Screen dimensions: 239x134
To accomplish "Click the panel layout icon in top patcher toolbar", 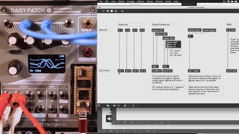I will [116, 11].
